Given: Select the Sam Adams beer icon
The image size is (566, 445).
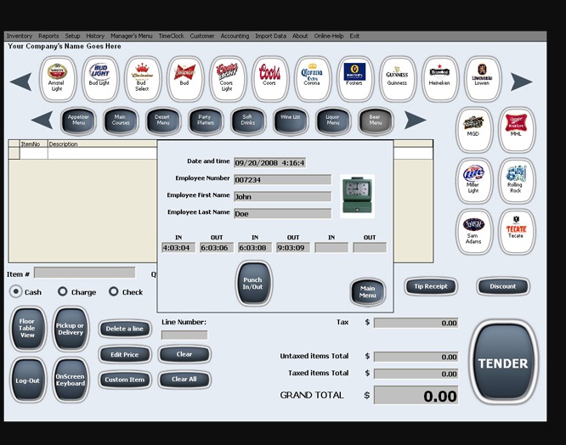Looking at the screenshot, I should pyautogui.click(x=473, y=231).
